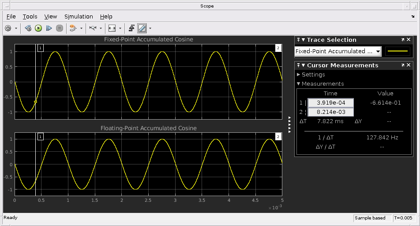Click the Step Forward icon
This screenshot has height=226, width=420.
point(49,28)
